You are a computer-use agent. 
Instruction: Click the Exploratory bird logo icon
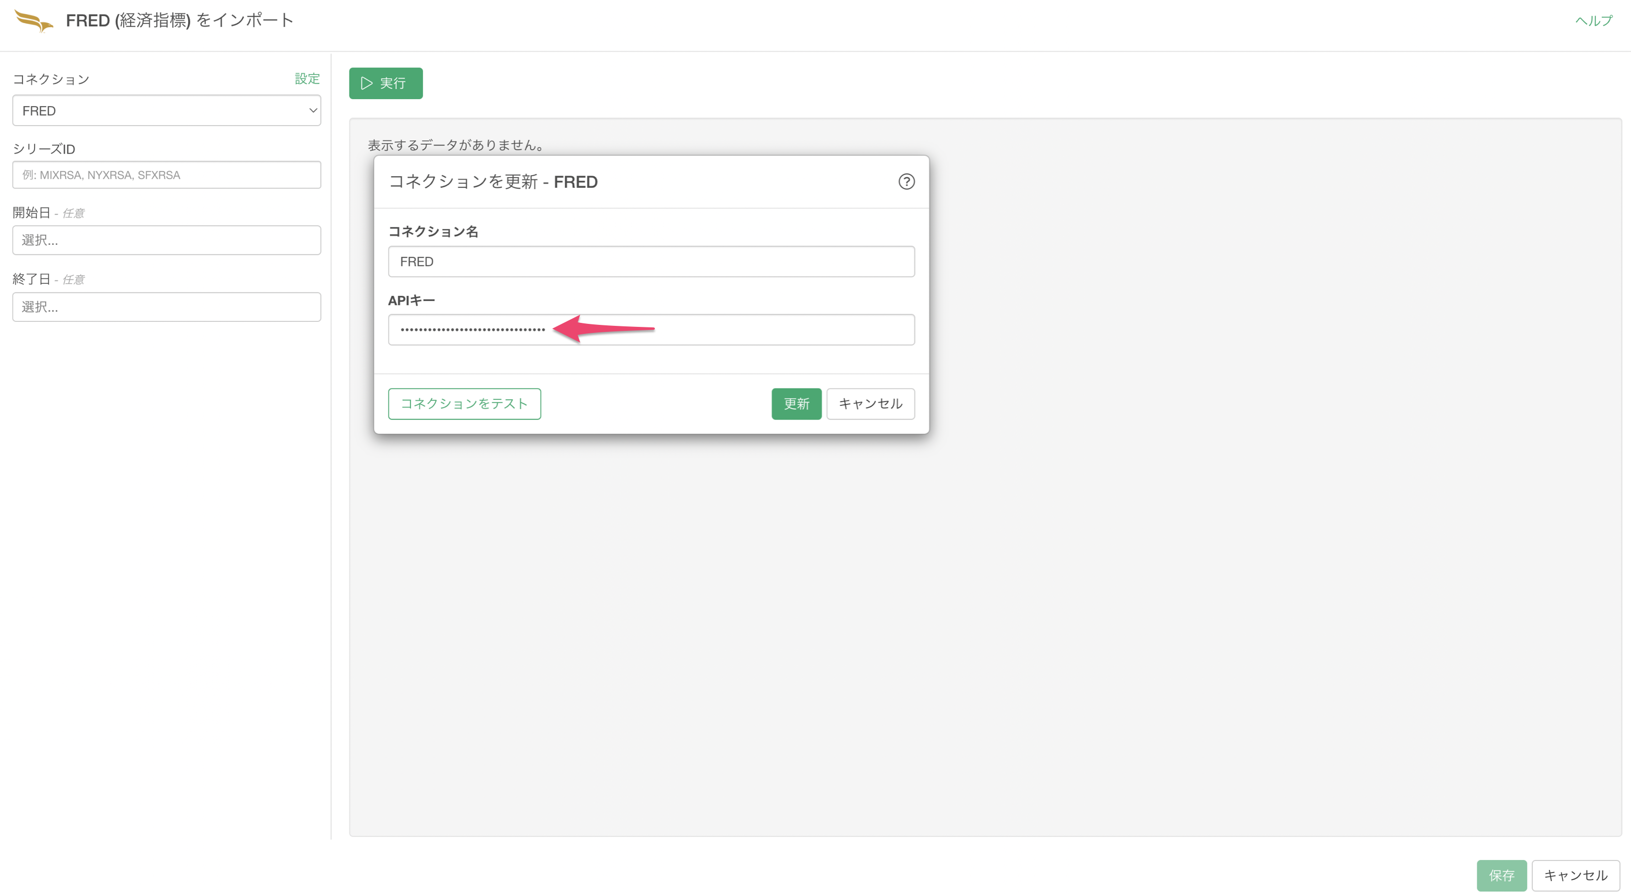click(x=34, y=21)
